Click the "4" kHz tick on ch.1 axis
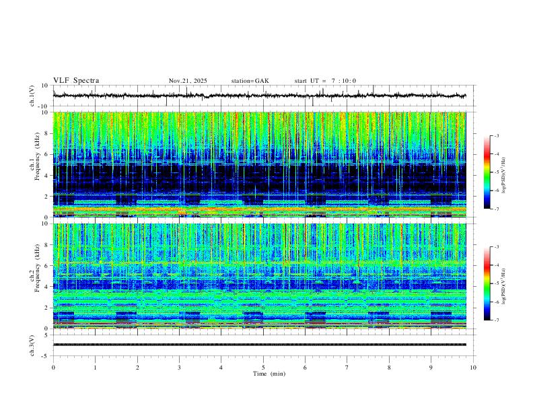 coord(47,176)
